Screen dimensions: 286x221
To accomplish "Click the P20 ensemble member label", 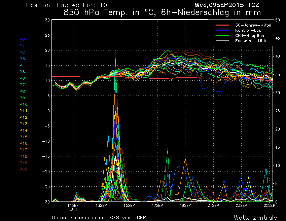I will [23, 170].
